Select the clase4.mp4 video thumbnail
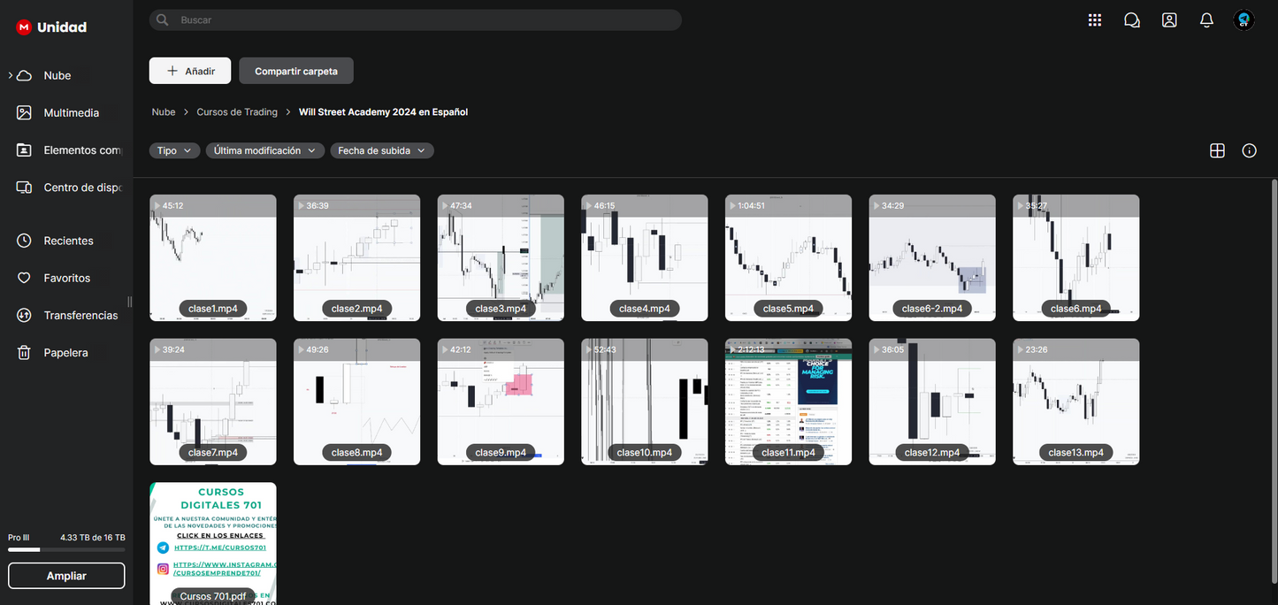This screenshot has width=1278, height=605. point(645,257)
